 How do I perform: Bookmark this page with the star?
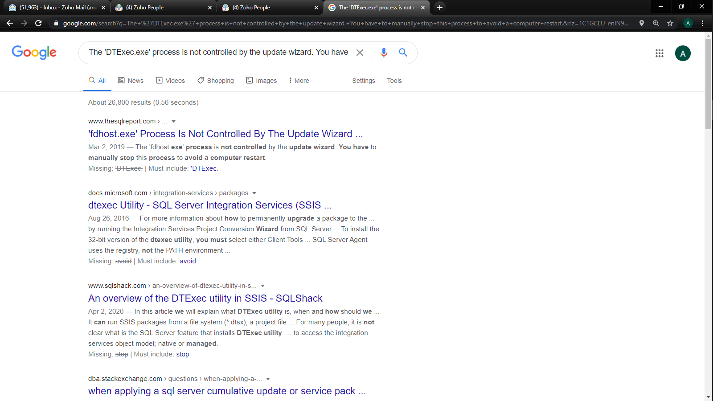(670, 23)
